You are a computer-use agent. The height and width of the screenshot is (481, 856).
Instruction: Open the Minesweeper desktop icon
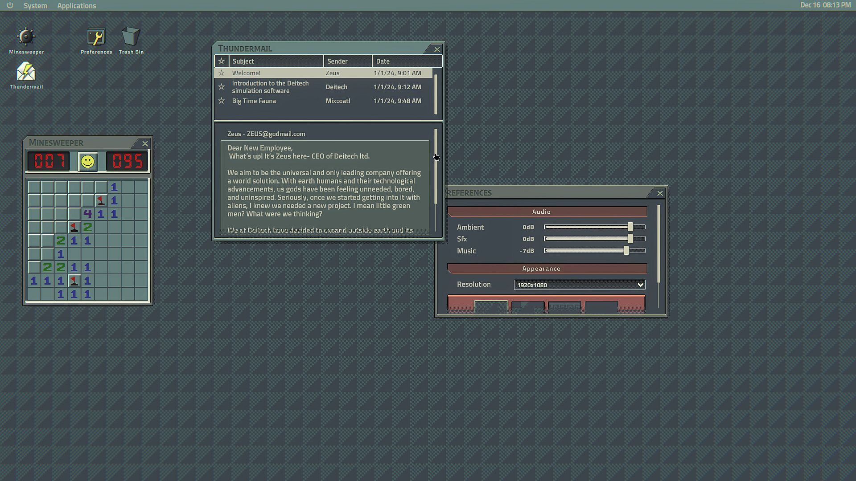[x=26, y=37]
